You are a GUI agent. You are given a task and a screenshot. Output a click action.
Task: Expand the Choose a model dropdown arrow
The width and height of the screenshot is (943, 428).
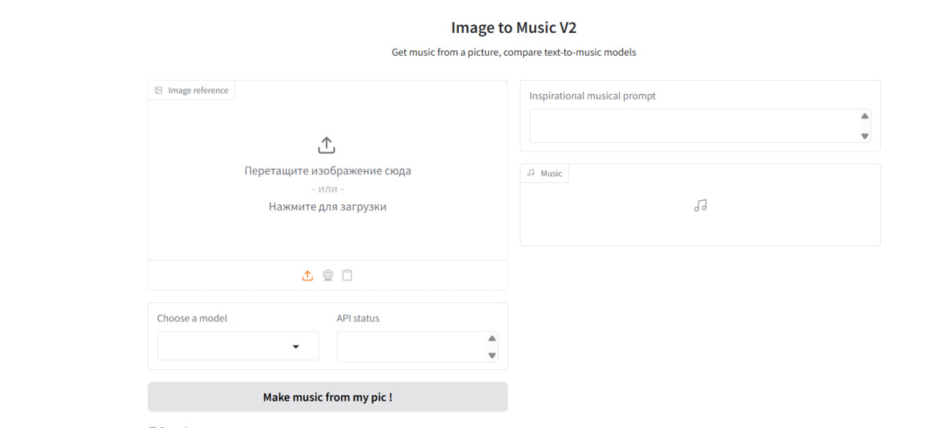coord(296,346)
